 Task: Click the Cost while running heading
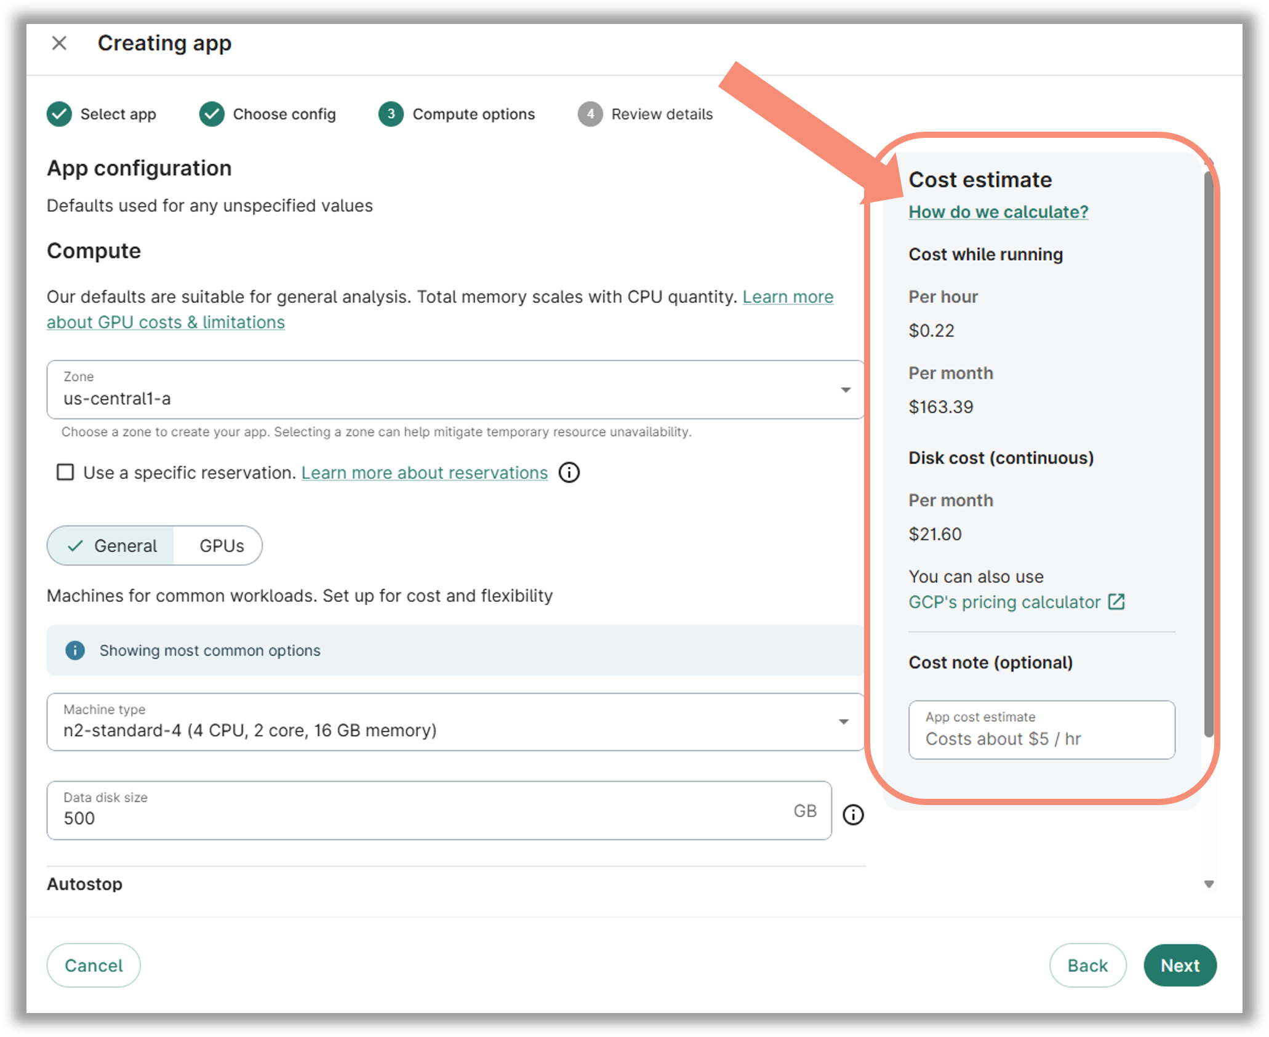986,254
